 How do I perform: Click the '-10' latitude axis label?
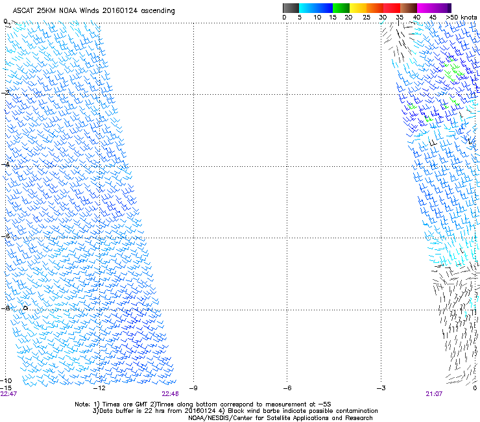click(6, 381)
